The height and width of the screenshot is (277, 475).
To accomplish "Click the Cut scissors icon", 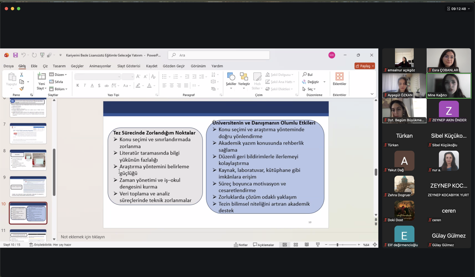I will [22, 75].
